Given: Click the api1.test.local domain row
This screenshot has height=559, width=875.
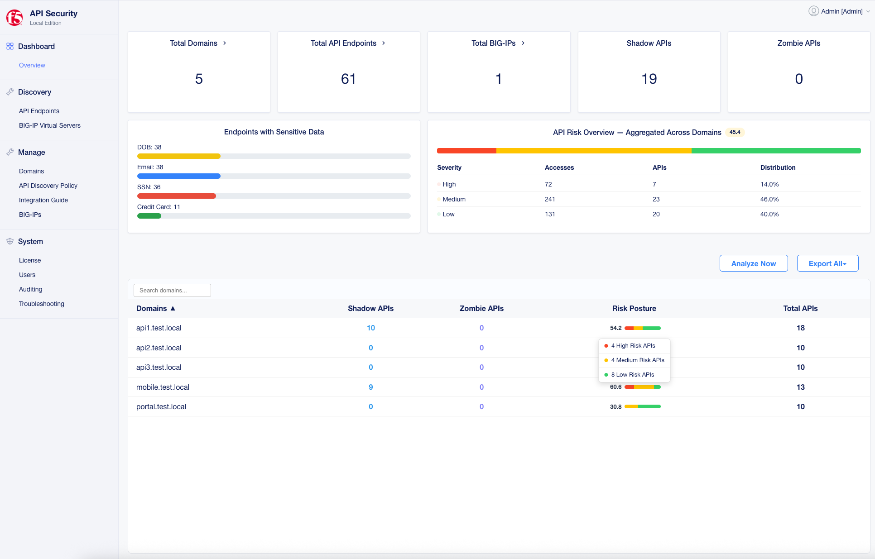Looking at the screenshot, I should [499, 328].
